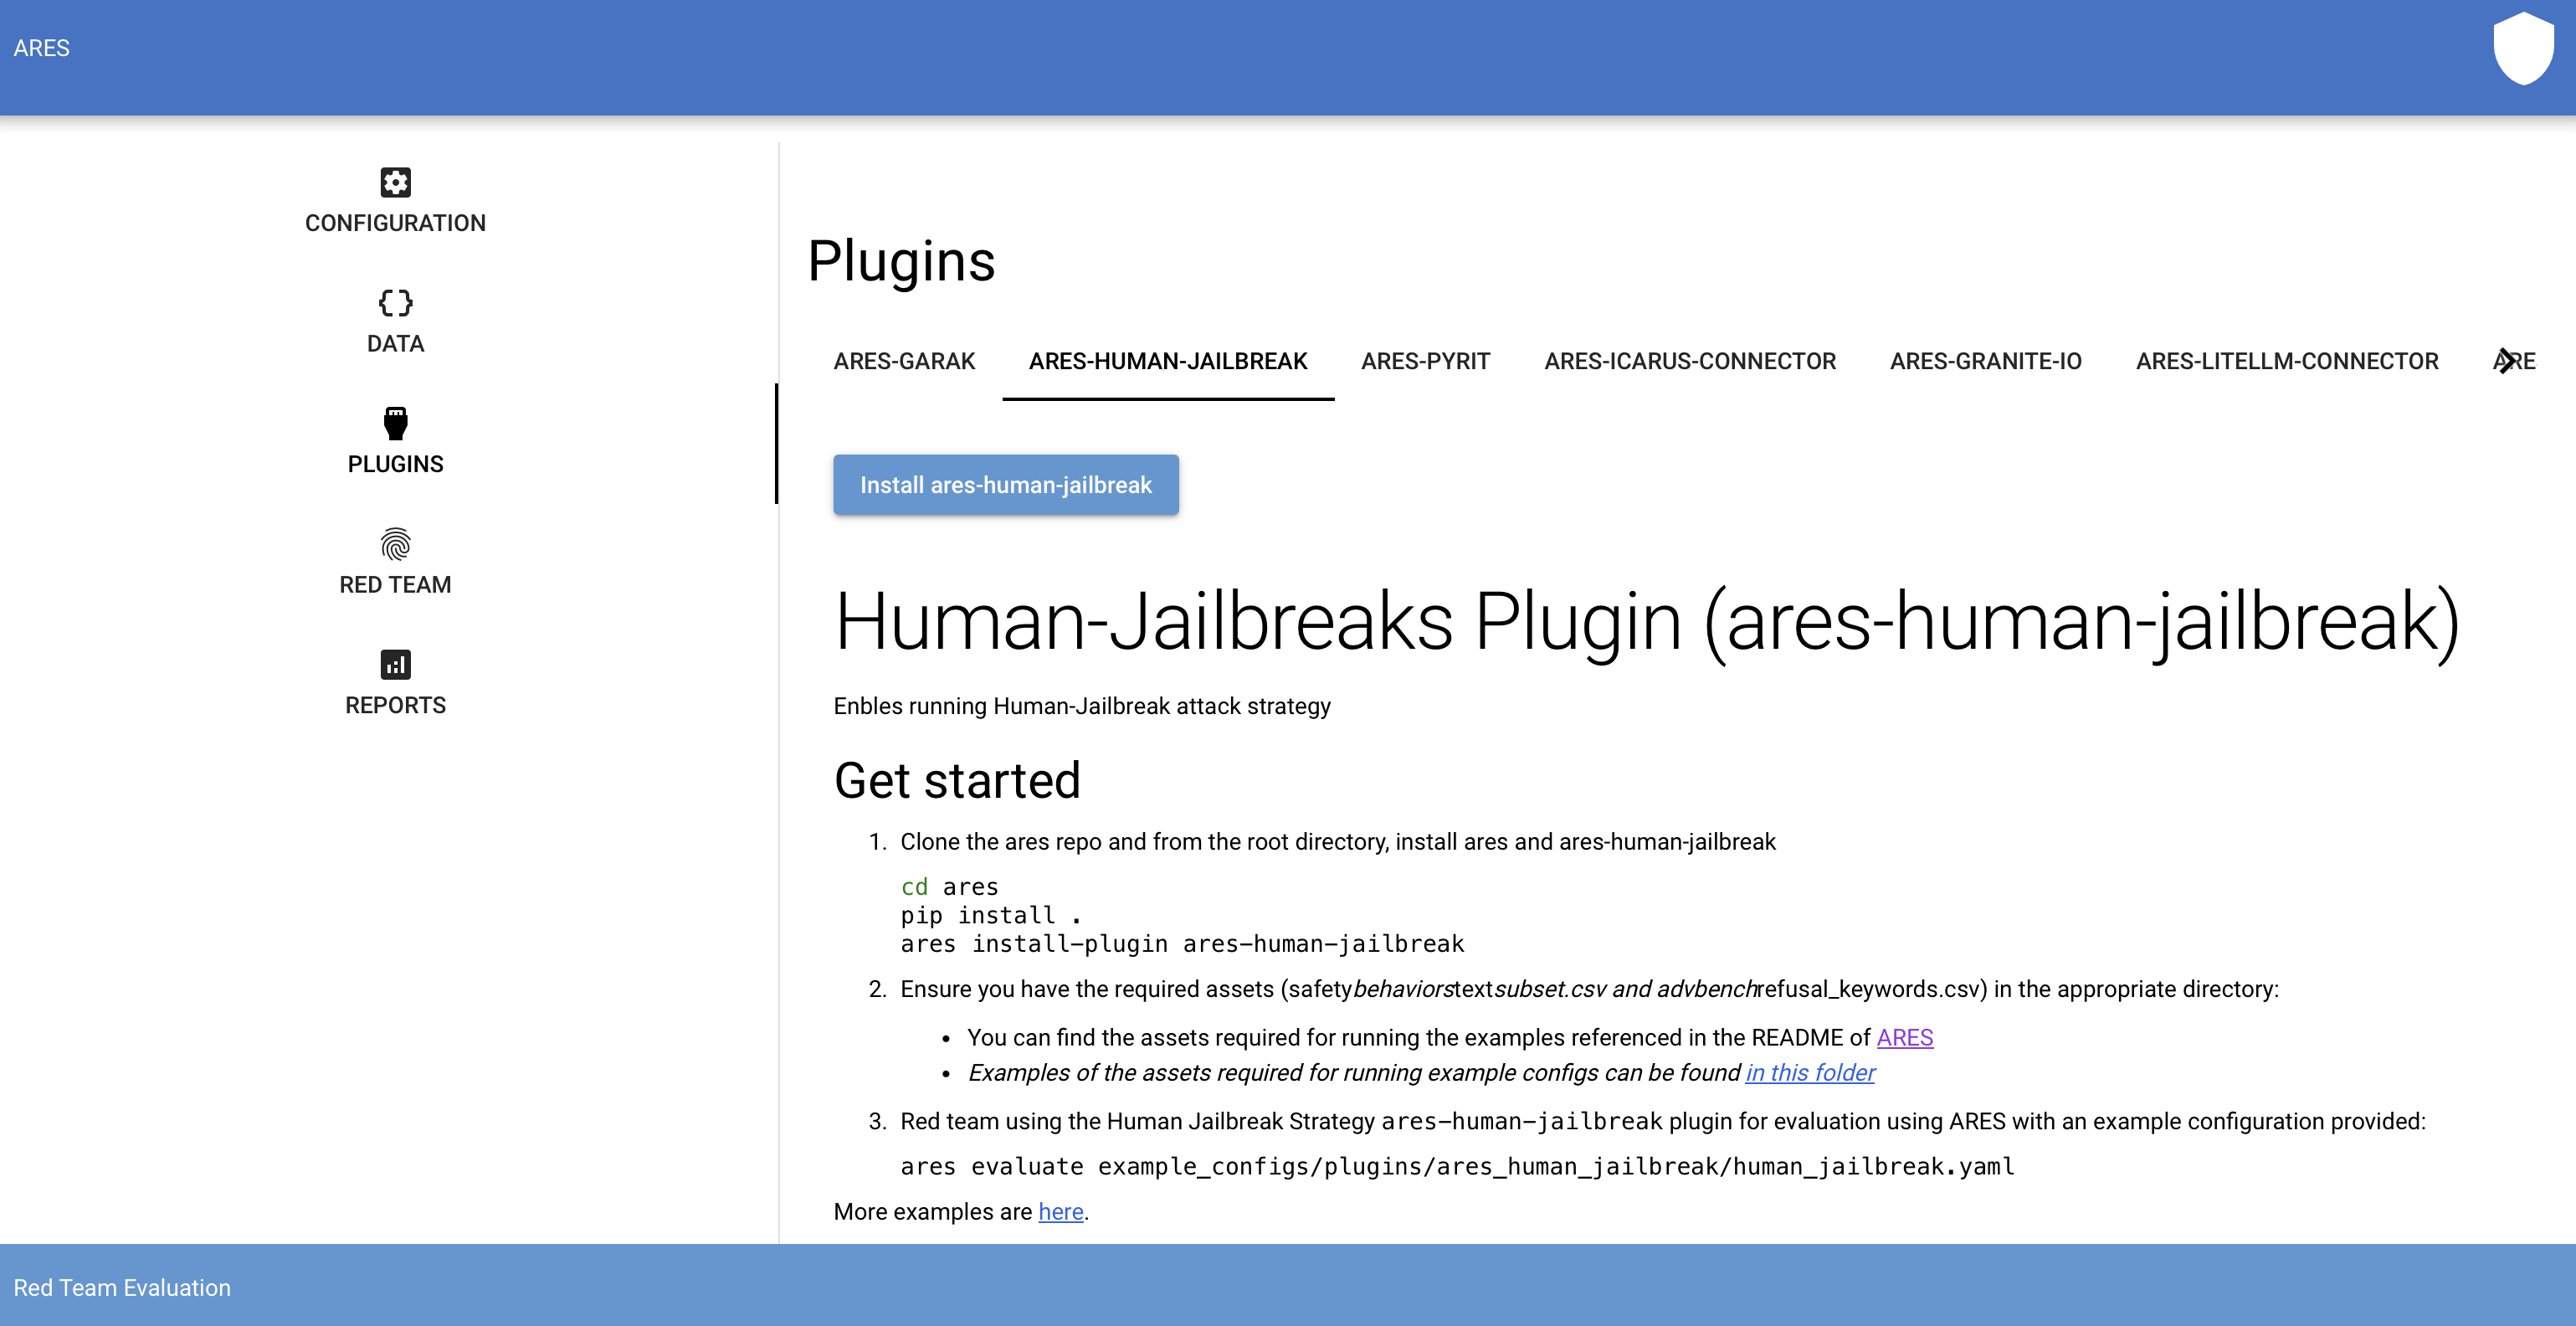Click the 'in this folder' link
Viewport: 2576px width, 1326px height.
(x=1809, y=1072)
